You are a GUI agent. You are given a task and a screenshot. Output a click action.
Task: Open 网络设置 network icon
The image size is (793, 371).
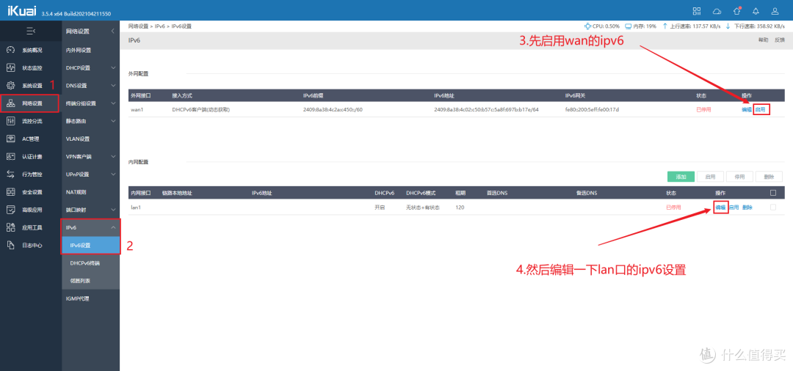[x=10, y=103]
